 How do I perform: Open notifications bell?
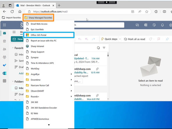point(162,25)
